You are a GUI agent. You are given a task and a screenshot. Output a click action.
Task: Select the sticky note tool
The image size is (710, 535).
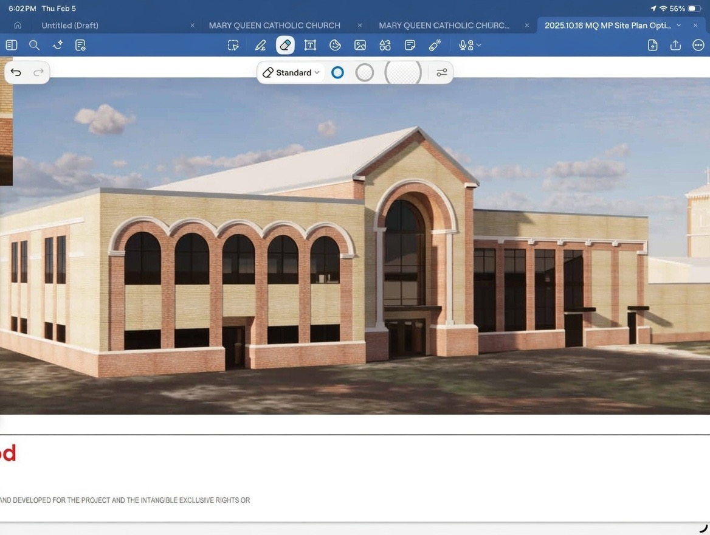(x=410, y=45)
